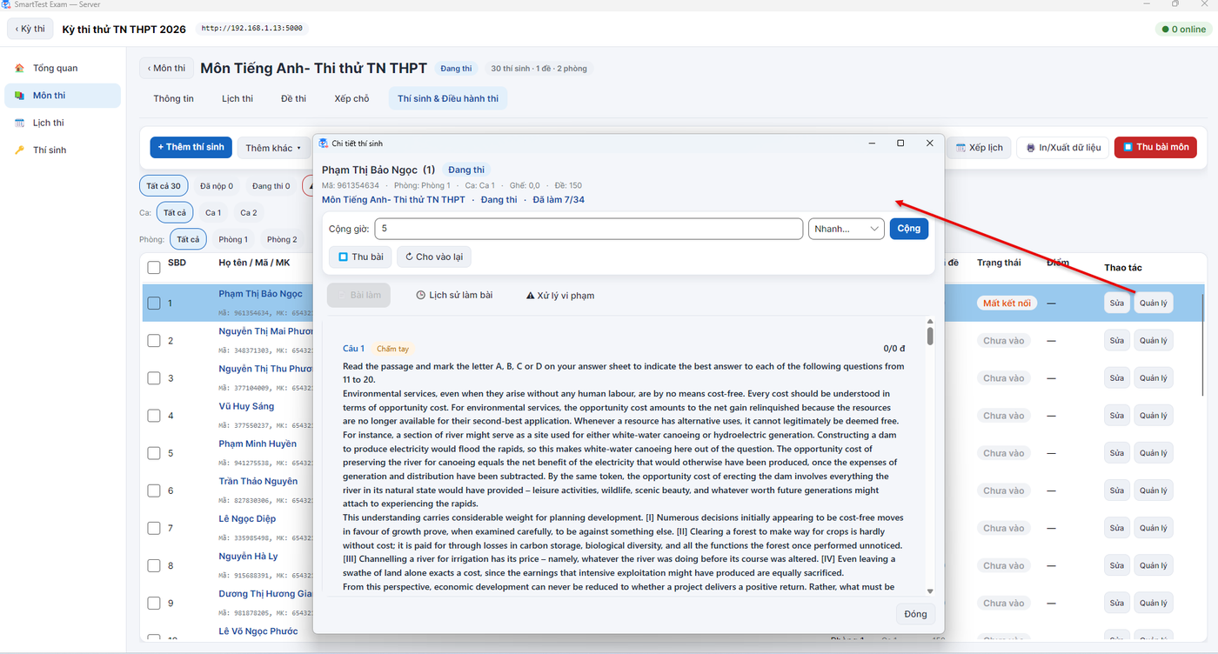The height and width of the screenshot is (654, 1218).
Task: Tick the checkbox for row 4
Action: [x=154, y=416]
